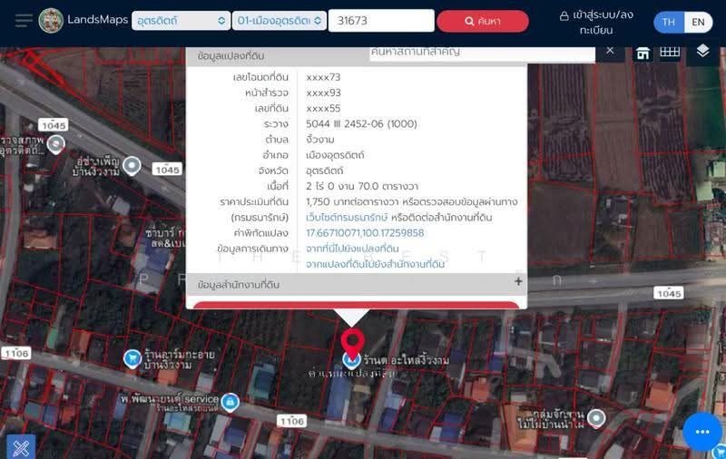Switch language to TH

669,22
